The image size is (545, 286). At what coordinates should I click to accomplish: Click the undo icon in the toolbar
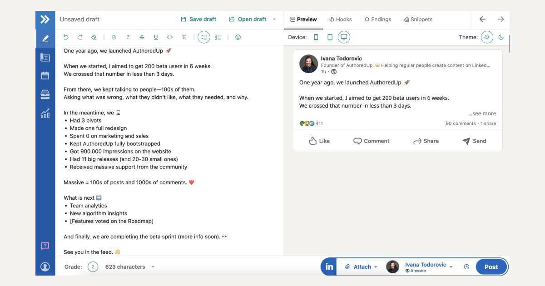66,37
